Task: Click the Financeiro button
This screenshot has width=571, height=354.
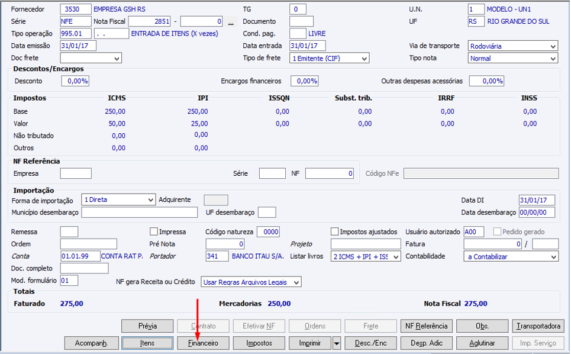Action: click(x=203, y=343)
